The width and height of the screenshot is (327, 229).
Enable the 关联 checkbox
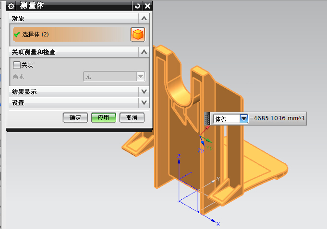[x=17, y=65]
